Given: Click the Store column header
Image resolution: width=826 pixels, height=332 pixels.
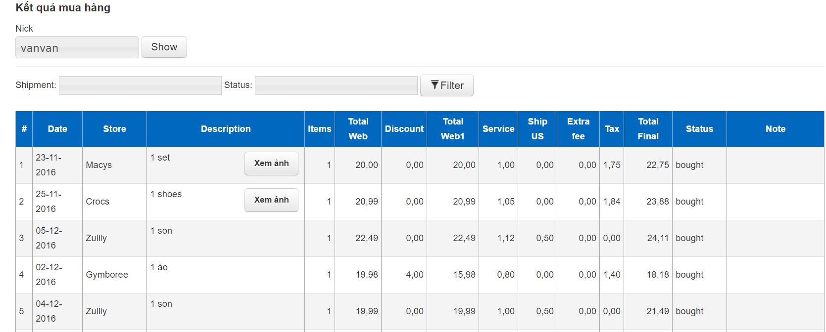Looking at the screenshot, I should [114, 129].
